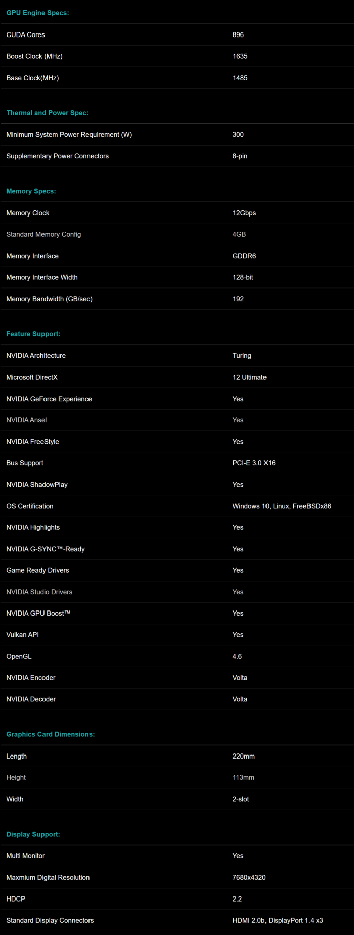Click the NVIDIA G-SYNC-Ready label
The height and width of the screenshot is (935, 354).
(x=46, y=549)
